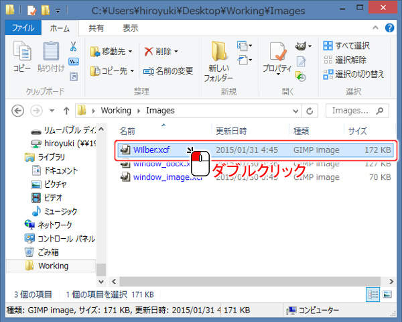Click Working in the address breadcrumb
Viewport: 402px width, 322px height.
coord(116,111)
